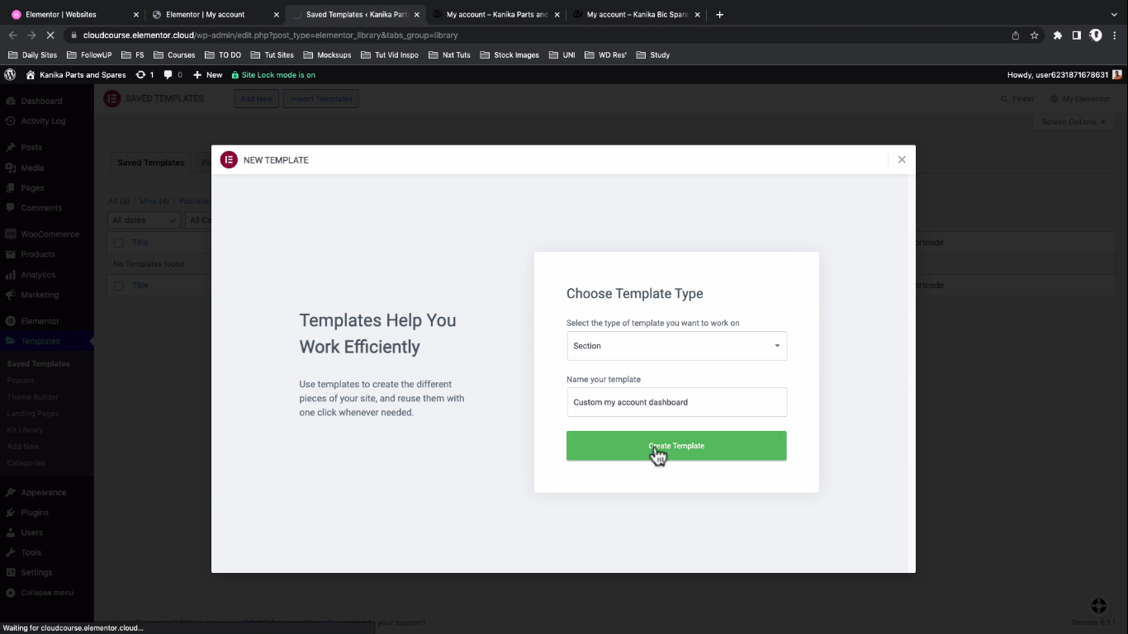Viewport: 1128px width, 634px height.
Task: Open the FollowUP bookmark folder
Action: 89,55
